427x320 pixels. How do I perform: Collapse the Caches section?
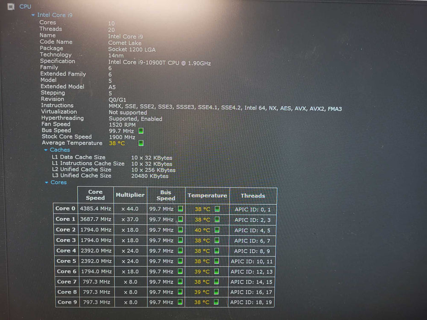(x=46, y=150)
